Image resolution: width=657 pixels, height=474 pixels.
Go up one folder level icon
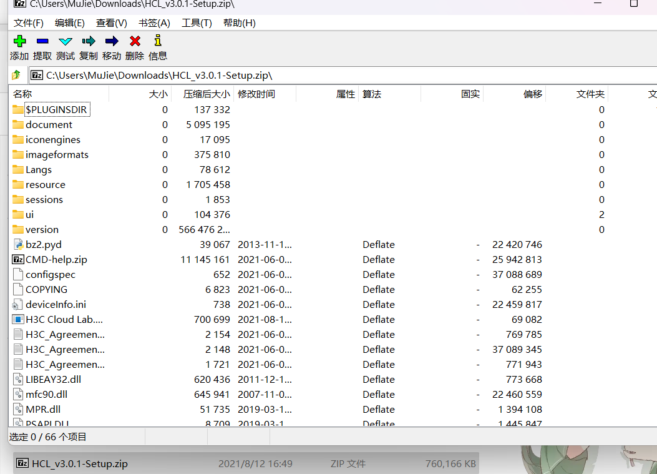16,75
